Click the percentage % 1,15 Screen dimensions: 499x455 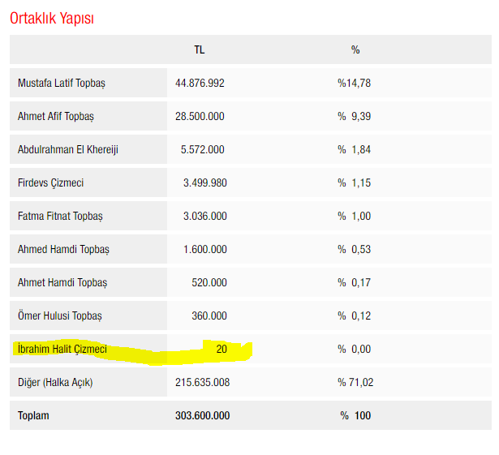tap(355, 183)
